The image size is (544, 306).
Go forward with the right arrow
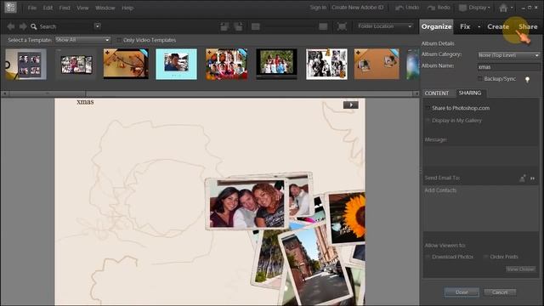pyautogui.click(x=23, y=26)
